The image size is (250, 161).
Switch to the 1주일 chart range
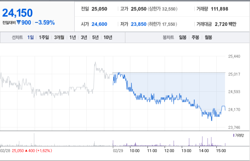pos(44,37)
